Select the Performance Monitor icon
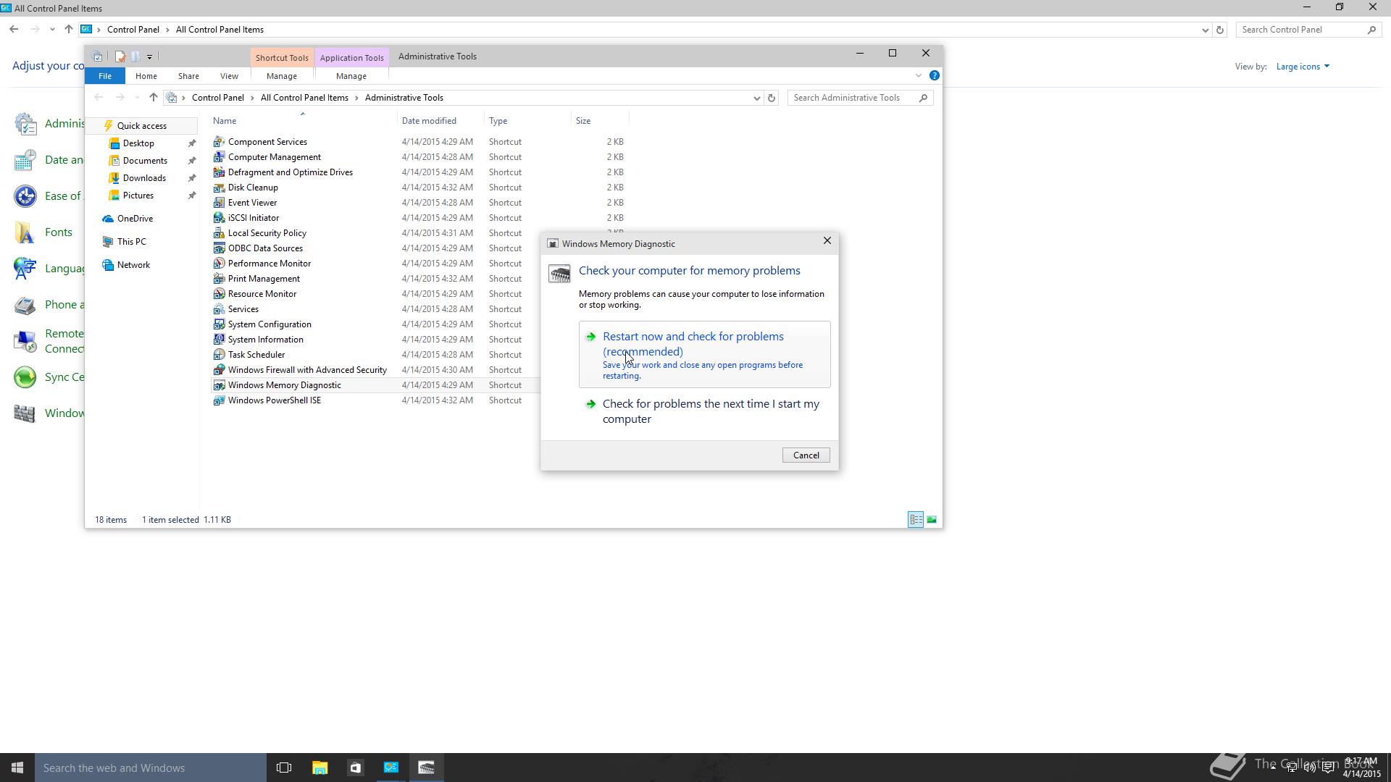Image resolution: width=1391 pixels, height=782 pixels. [x=219, y=264]
